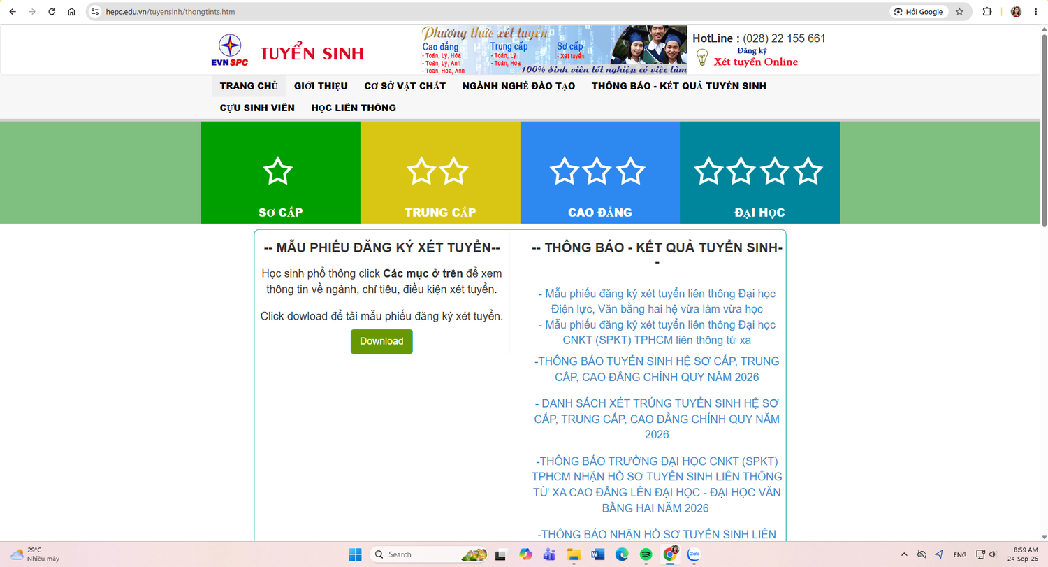This screenshot has width=1048, height=567.
Task: Open Spotify from the taskbar
Action: tap(646, 554)
